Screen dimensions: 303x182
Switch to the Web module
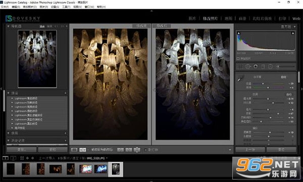pyautogui.click(x=296, y=19)
